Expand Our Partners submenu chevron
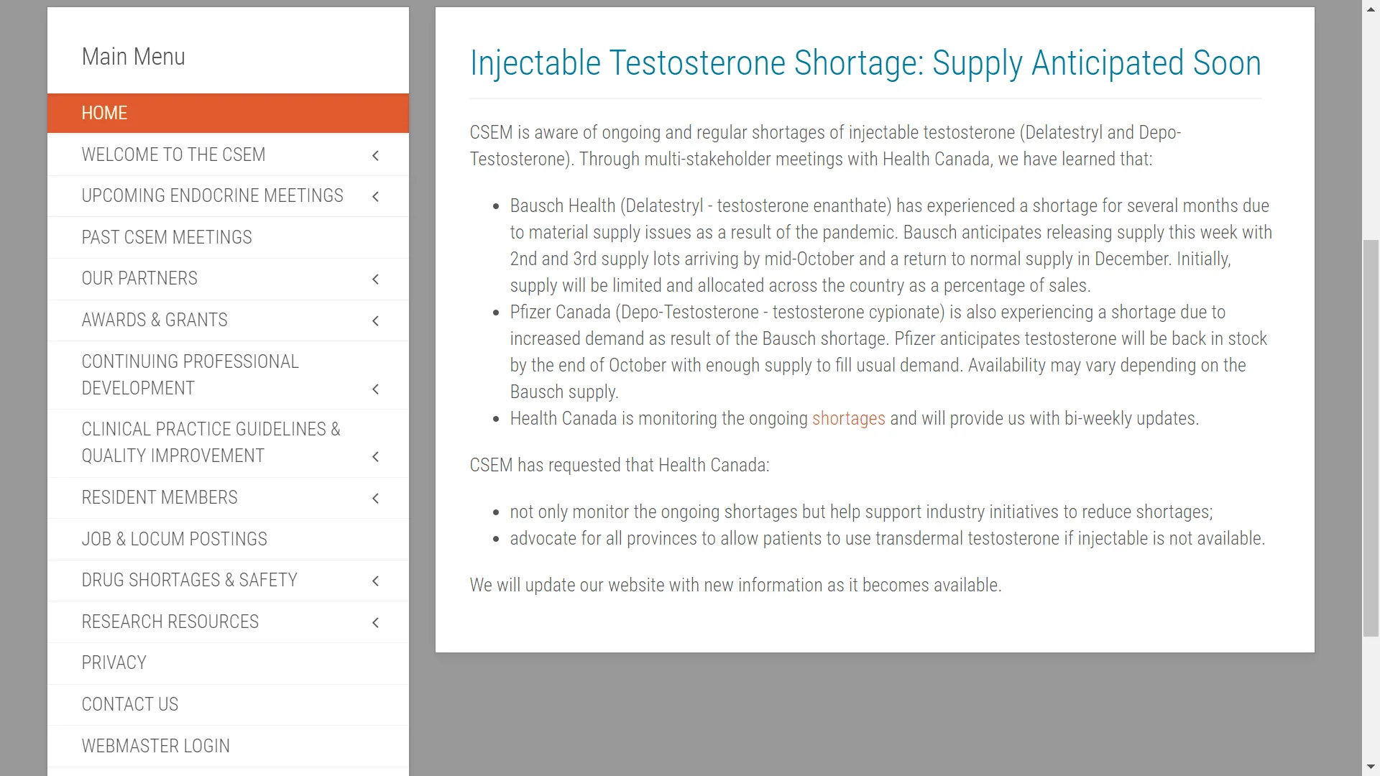Viewport: 1380px width, 776px height. pyautogui.click(x=375, y=279)
